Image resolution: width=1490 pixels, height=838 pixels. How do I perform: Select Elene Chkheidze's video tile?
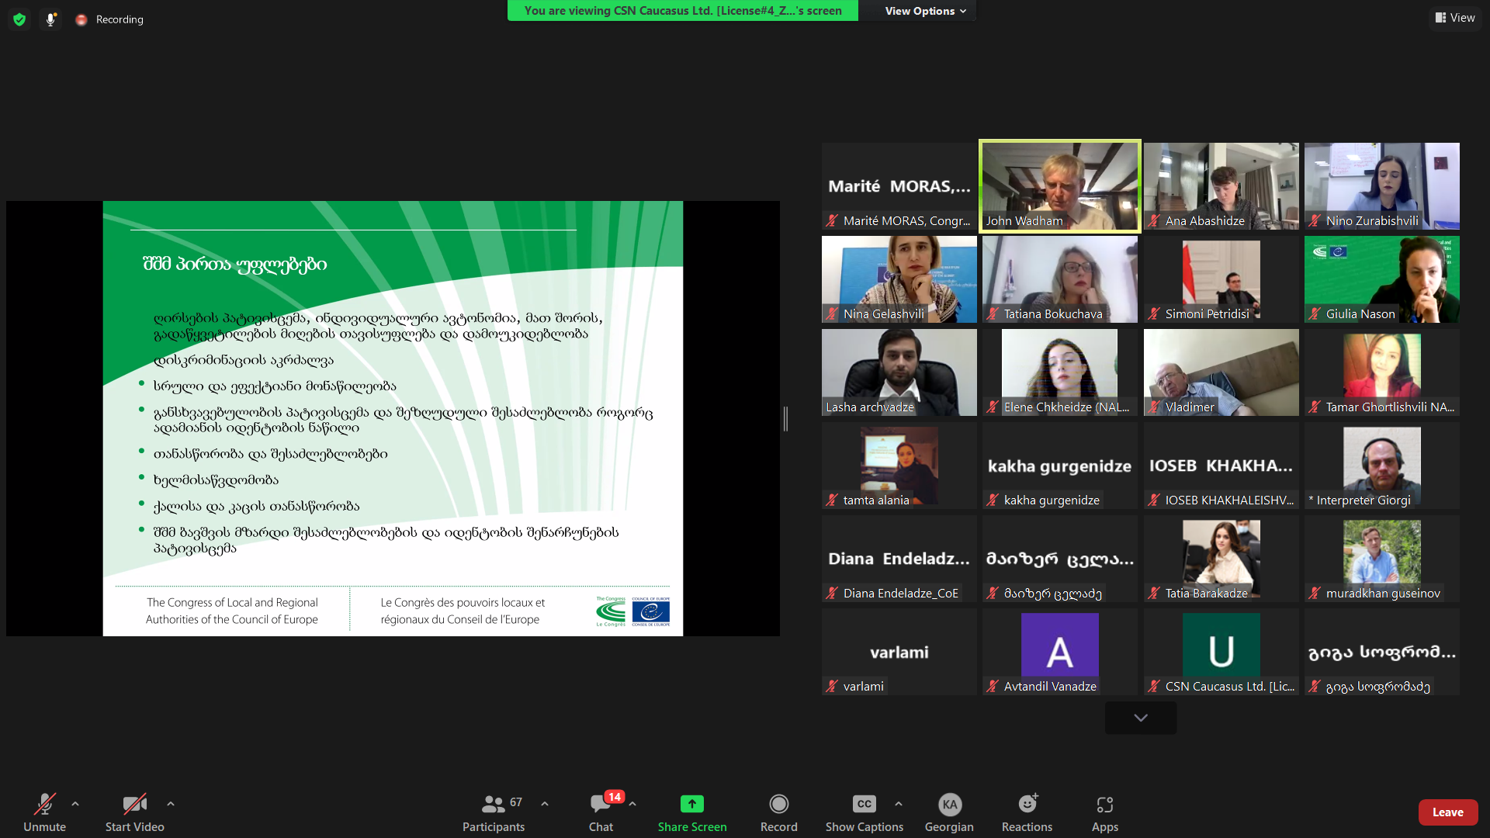(x=1060, y=372)
